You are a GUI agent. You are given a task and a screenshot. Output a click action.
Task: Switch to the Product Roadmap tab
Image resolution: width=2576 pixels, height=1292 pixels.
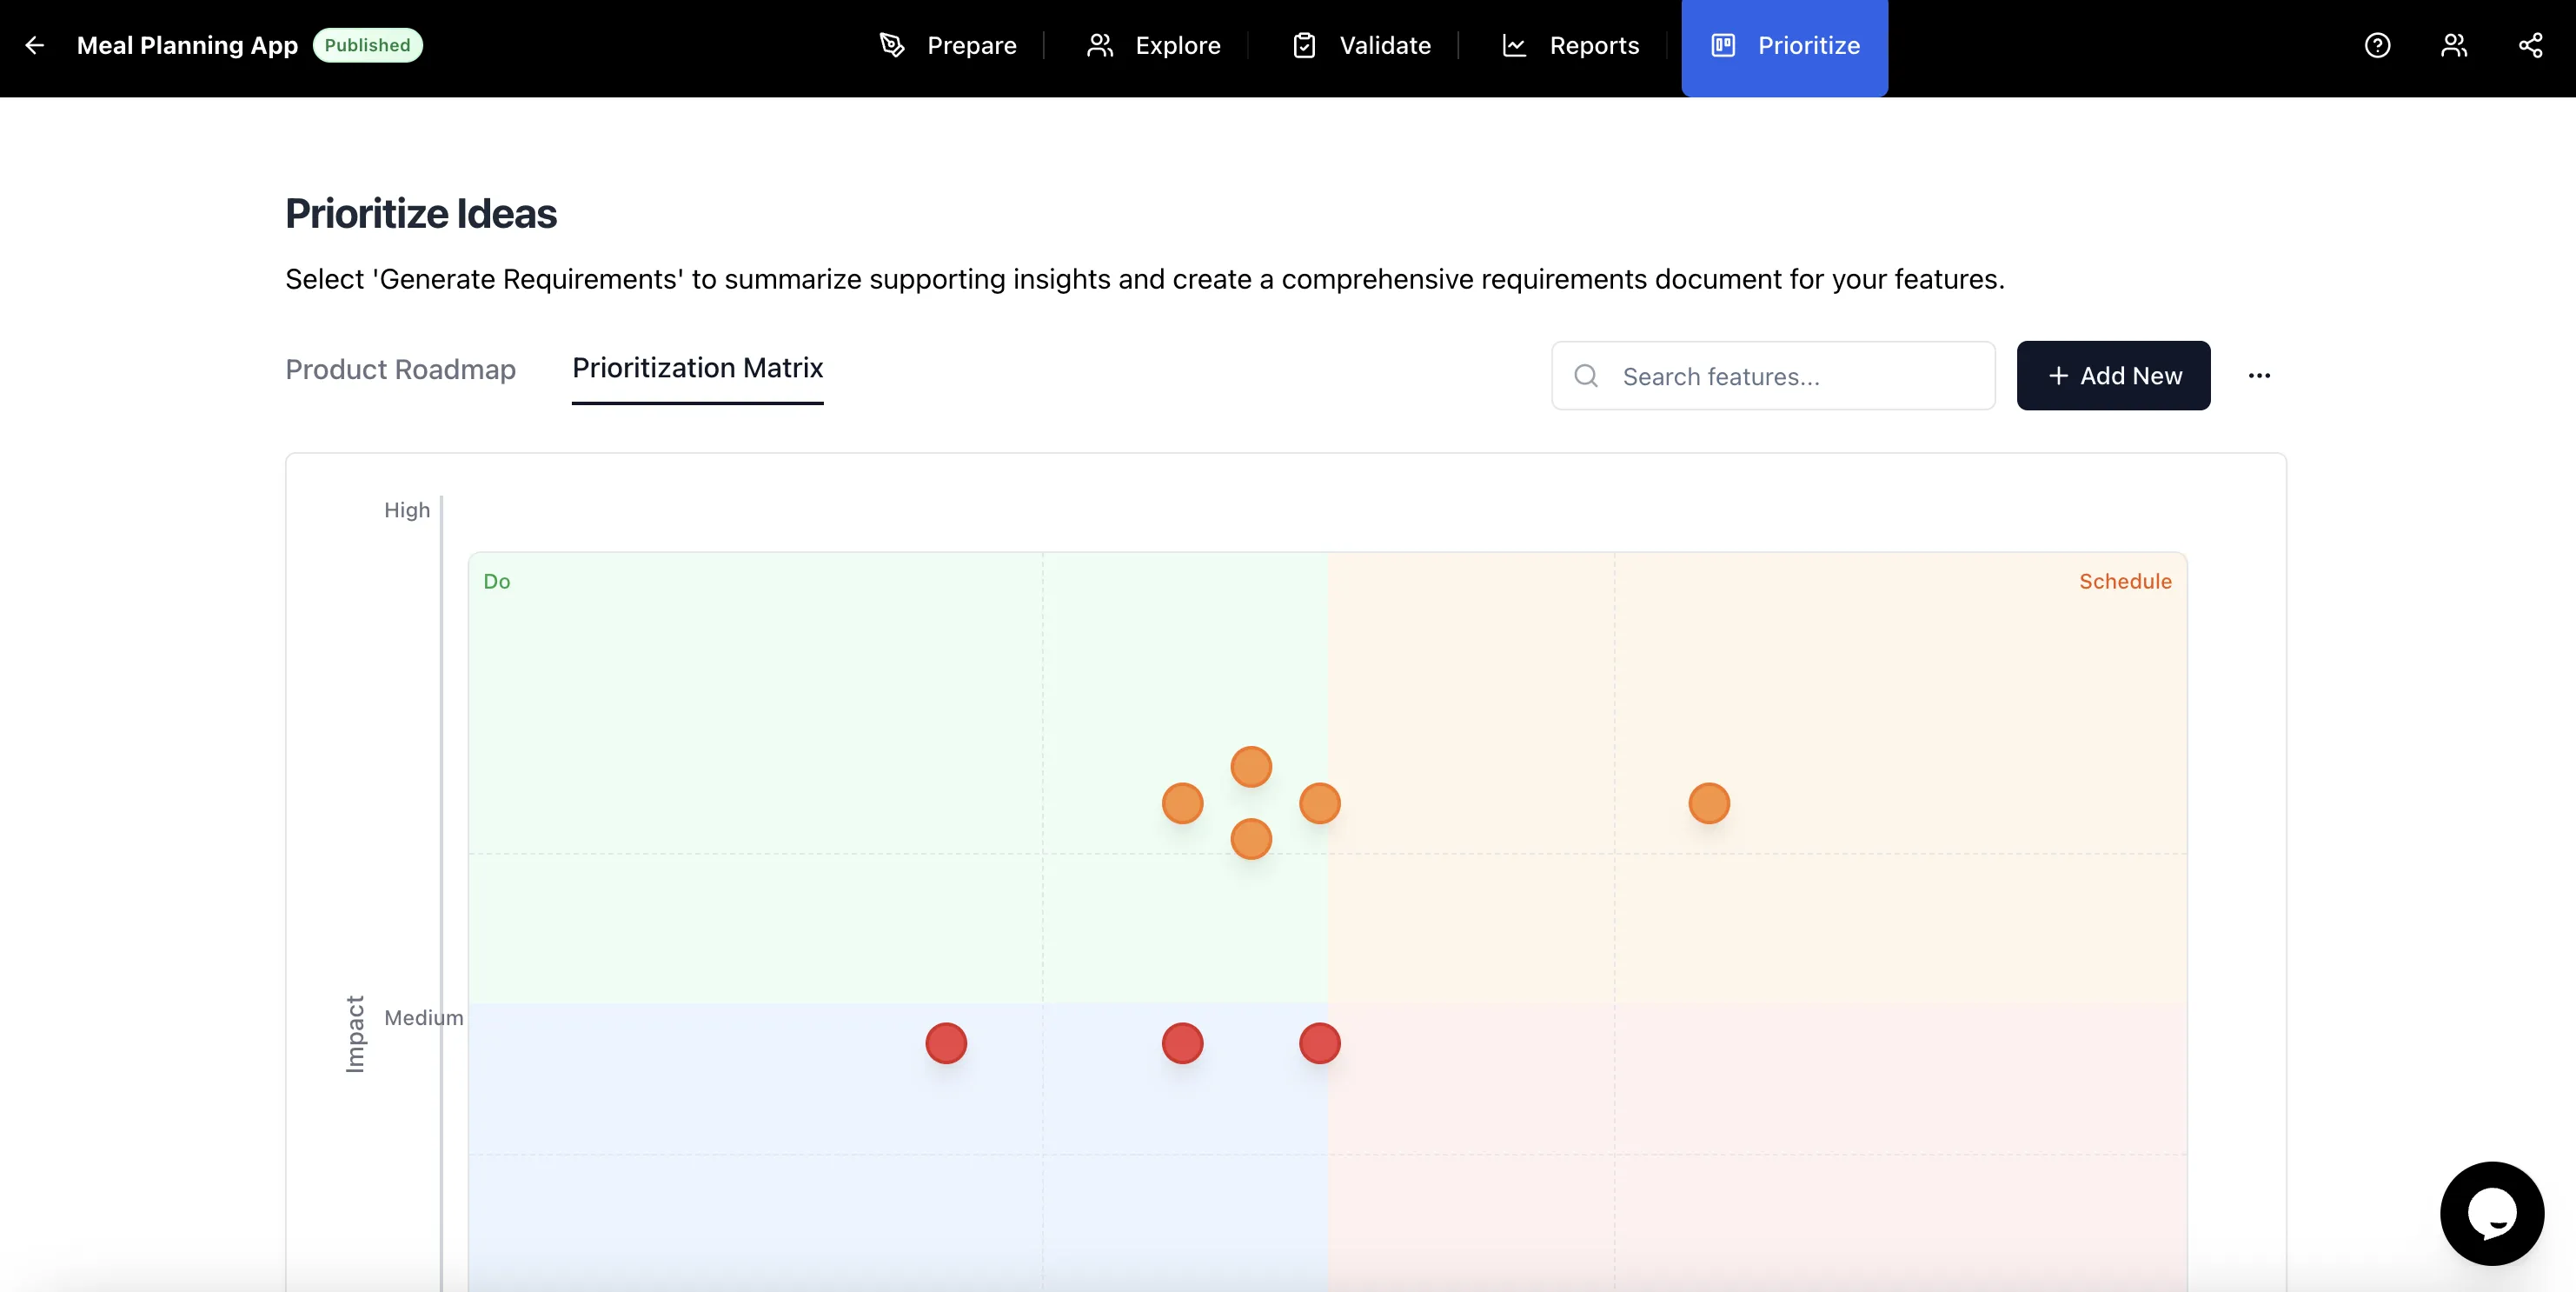[x=400, y=370]
